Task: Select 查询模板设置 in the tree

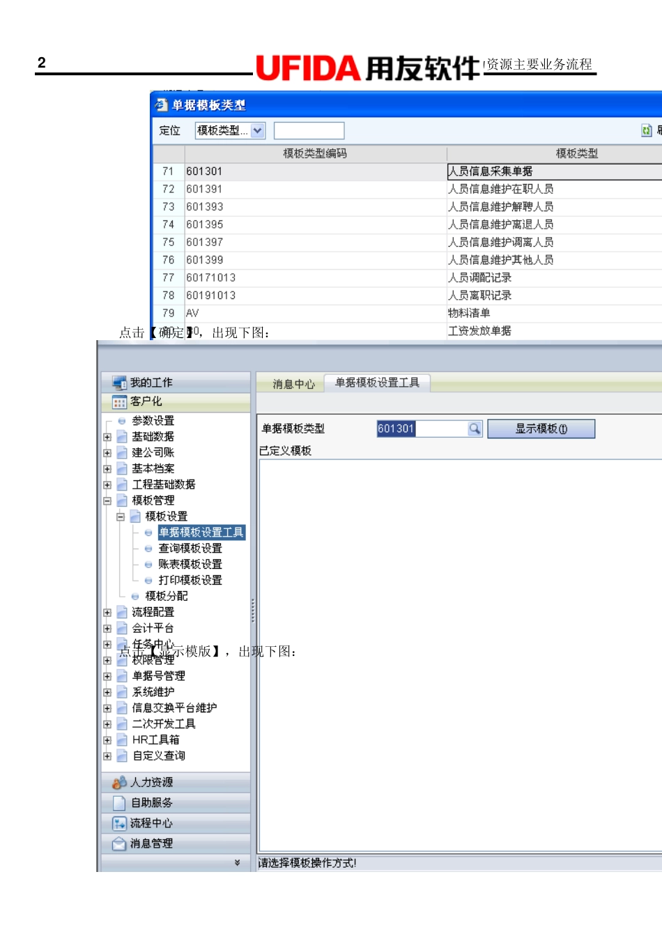Action: click(190, 549)
